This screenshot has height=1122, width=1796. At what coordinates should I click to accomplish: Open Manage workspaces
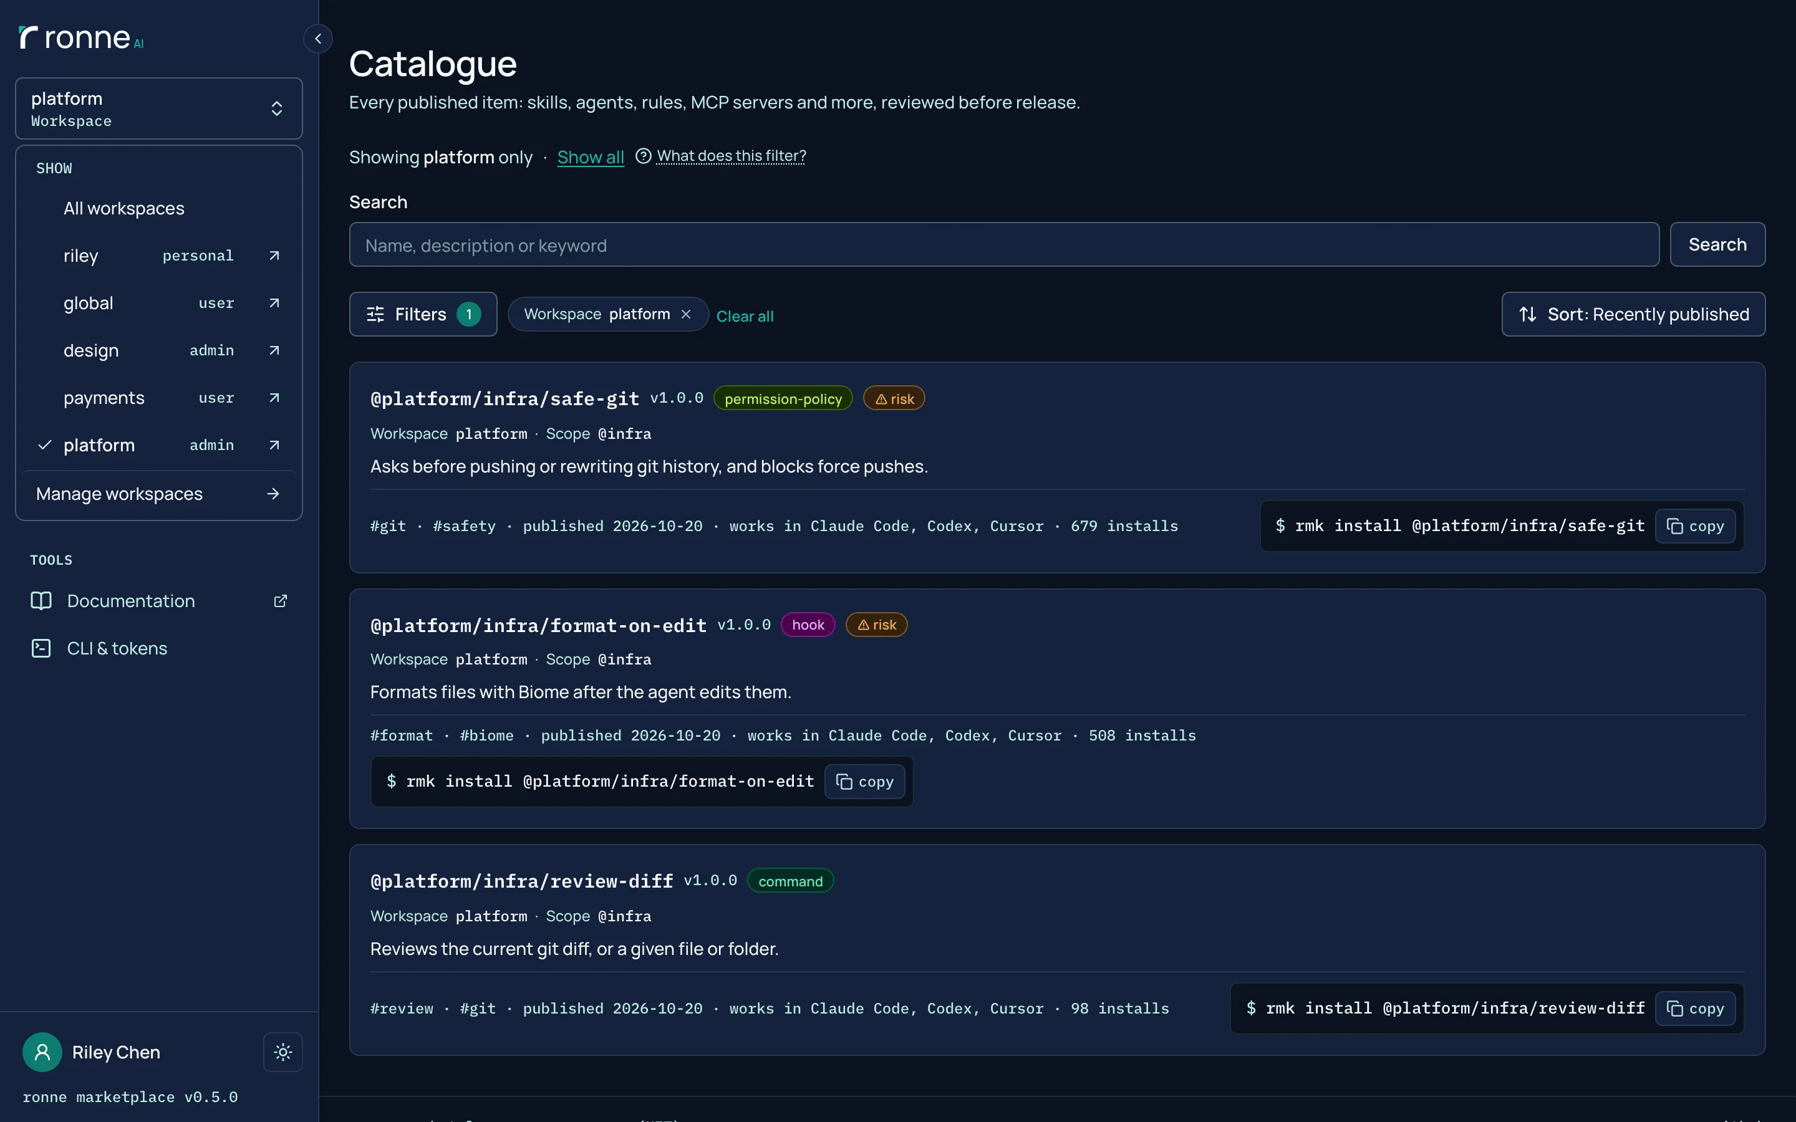(x=159, y=494)
